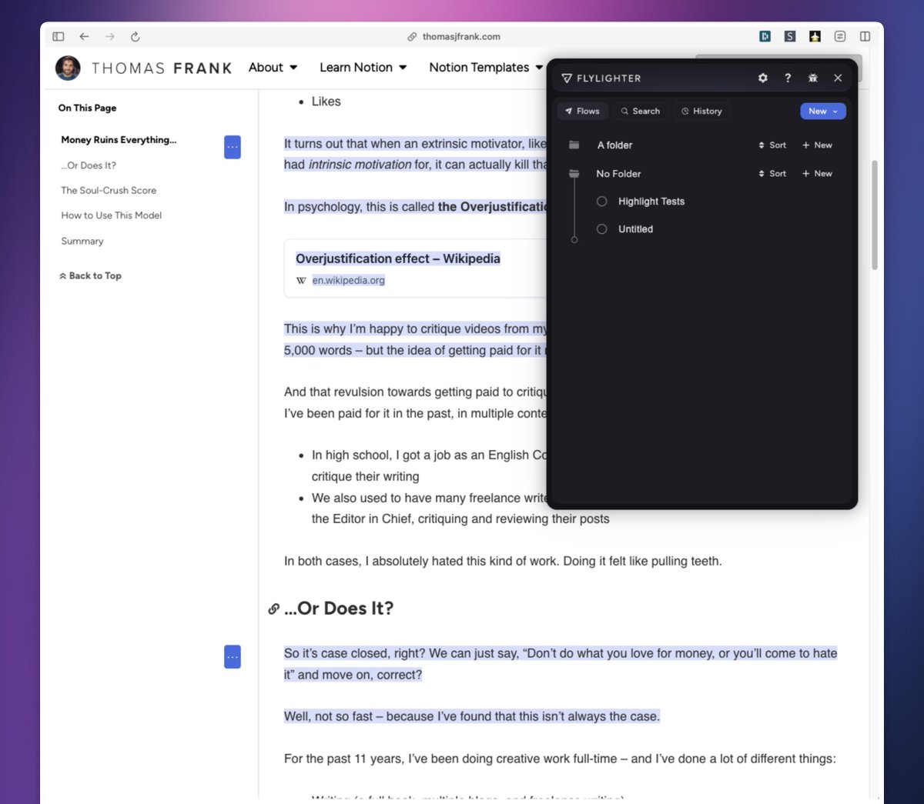Jump to Money Ruins Everything section

click(x=119, y=139)
